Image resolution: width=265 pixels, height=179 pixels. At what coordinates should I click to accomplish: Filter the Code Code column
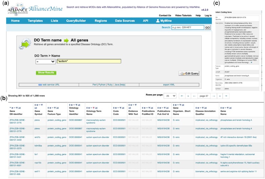[120, 108]
